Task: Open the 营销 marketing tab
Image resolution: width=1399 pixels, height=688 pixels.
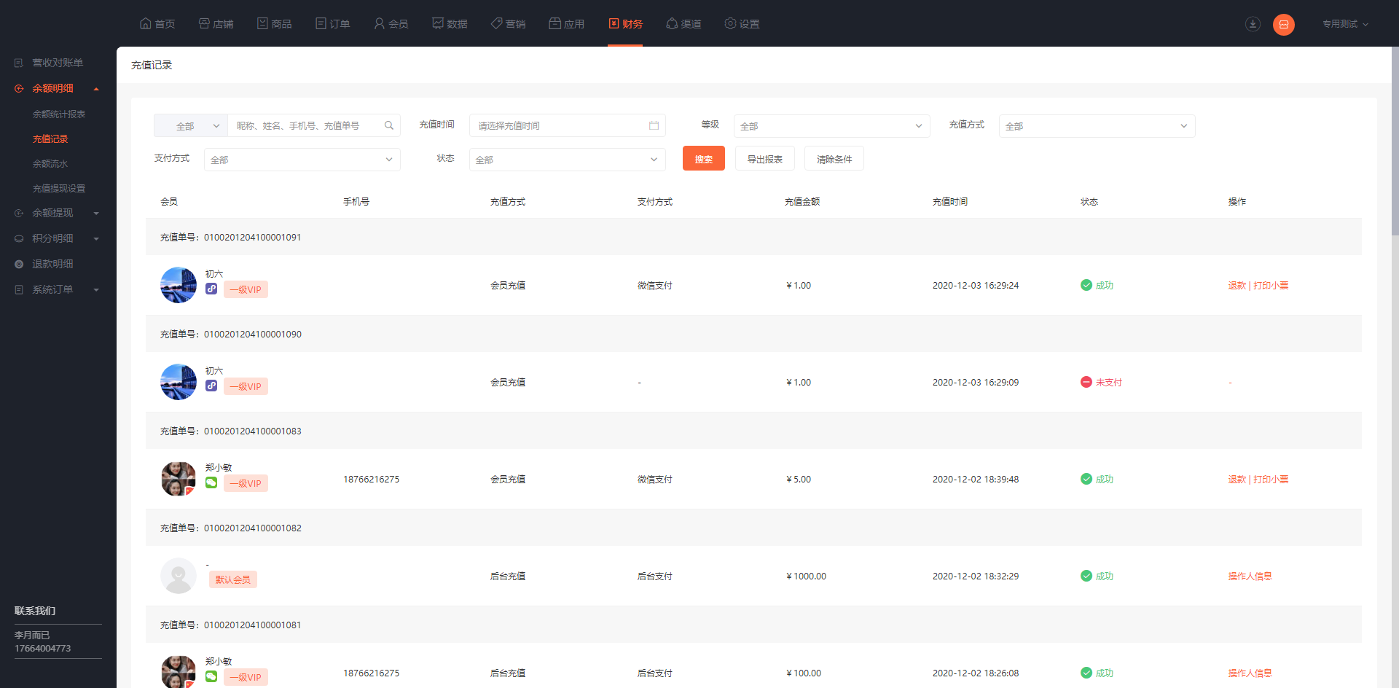Action: click(508, 24)
